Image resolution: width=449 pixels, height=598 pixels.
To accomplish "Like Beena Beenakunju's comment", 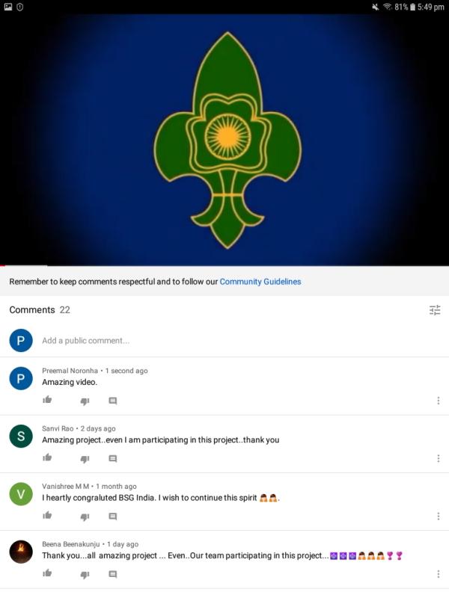I will (x=47, y=573).
